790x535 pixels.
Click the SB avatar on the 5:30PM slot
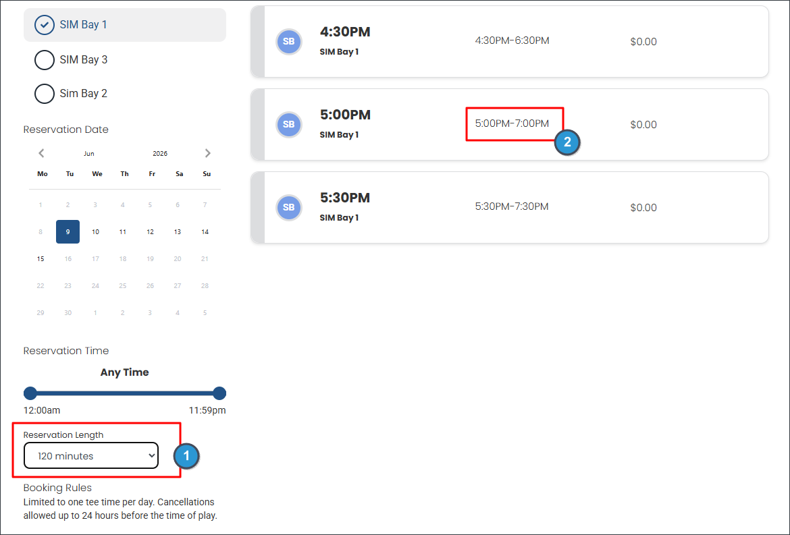[x=289, y=207]
